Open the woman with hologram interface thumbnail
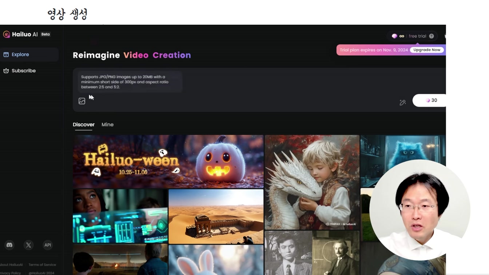Viewport: 489px width, 275px height. 120,216
